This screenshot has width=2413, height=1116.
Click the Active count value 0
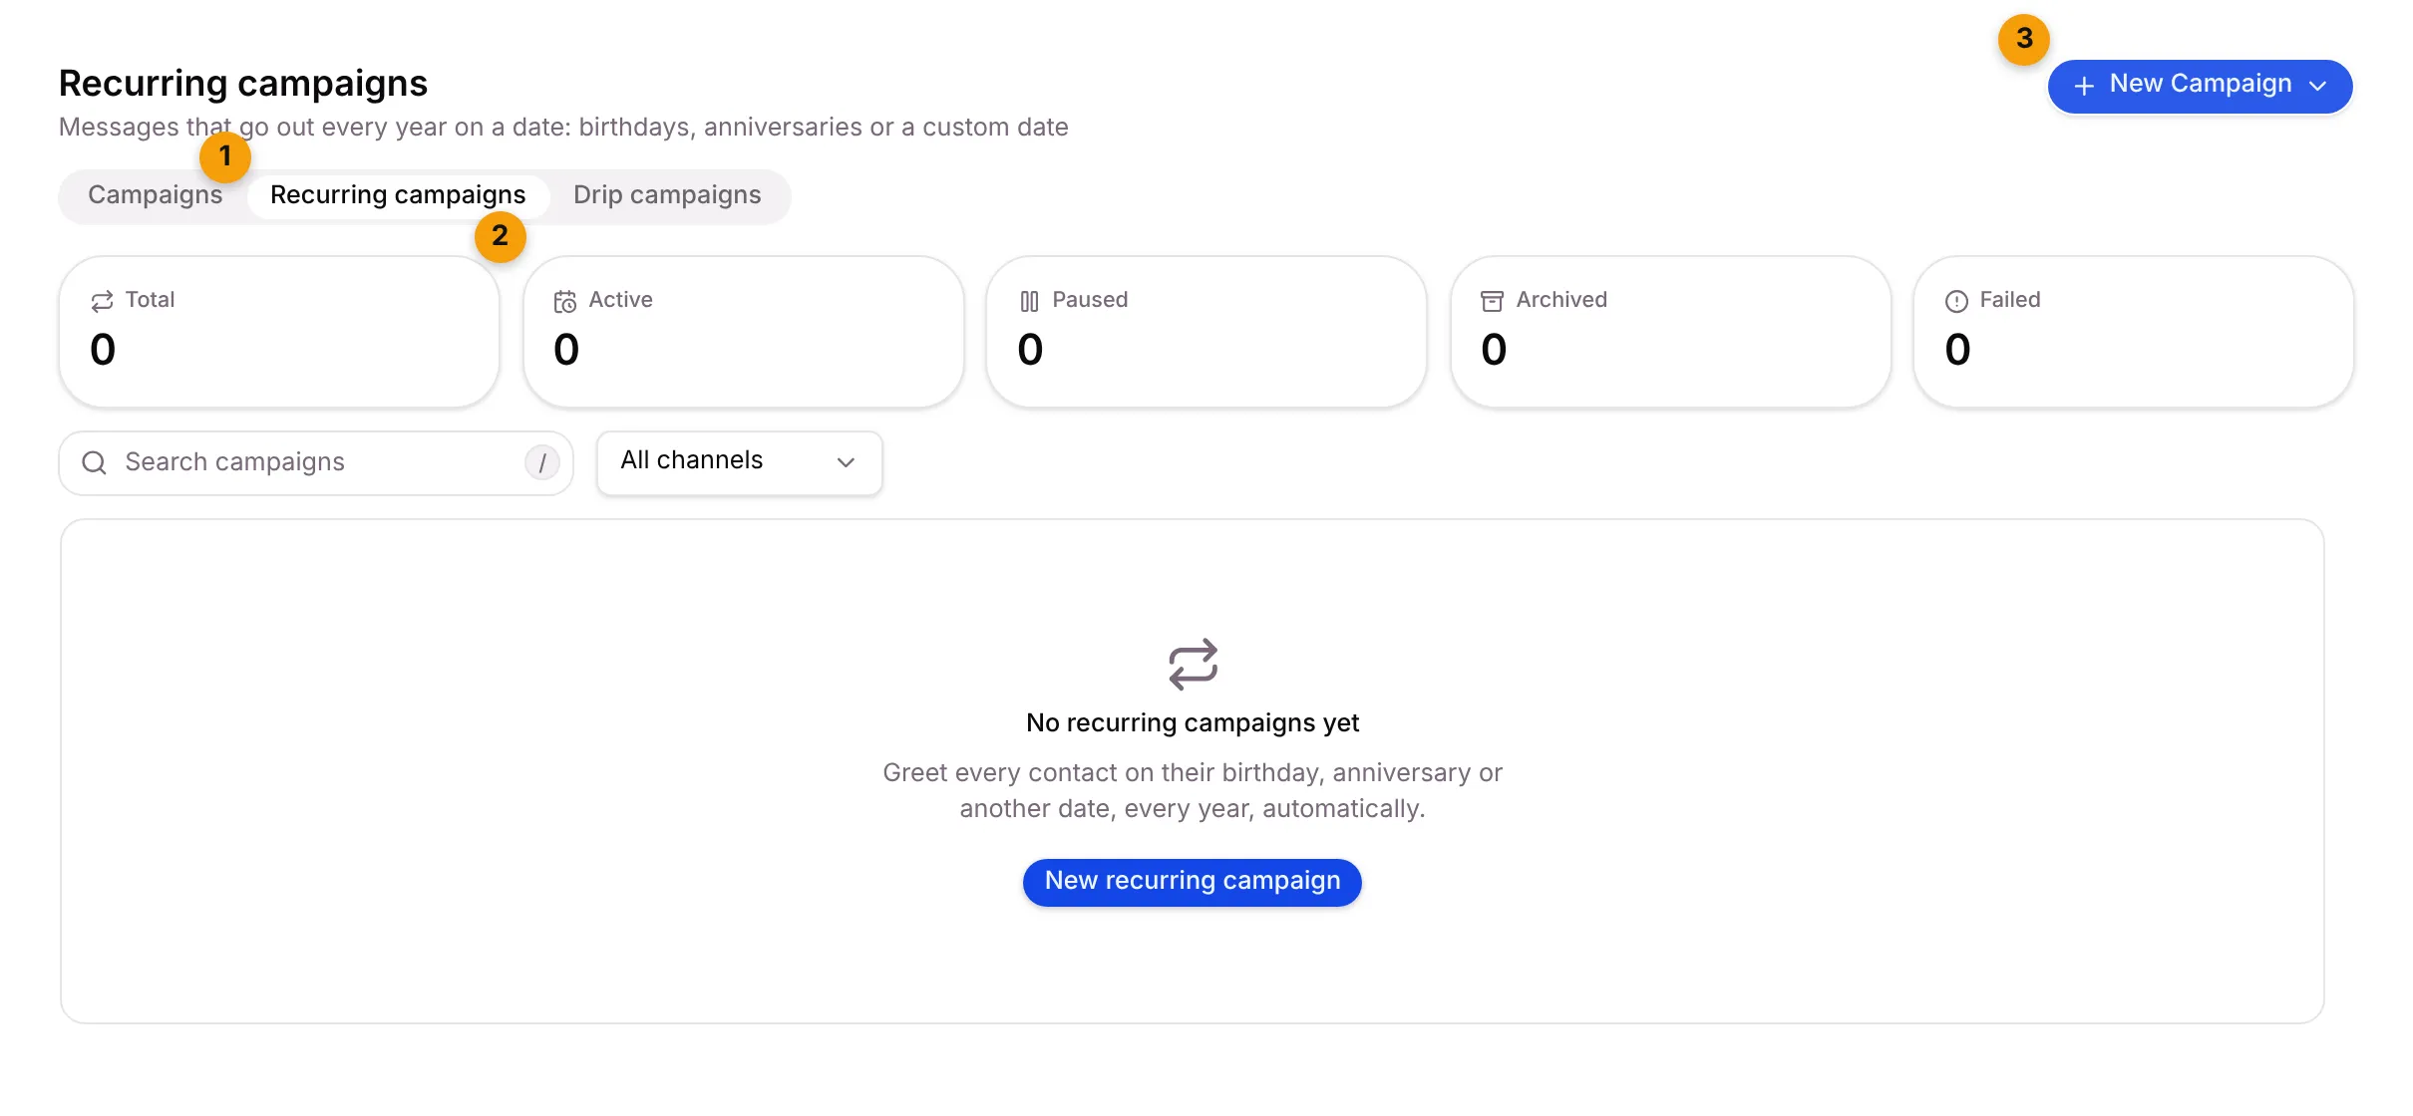(566, 350)
